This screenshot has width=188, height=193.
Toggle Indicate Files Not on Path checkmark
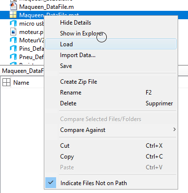tap(51, 183)
